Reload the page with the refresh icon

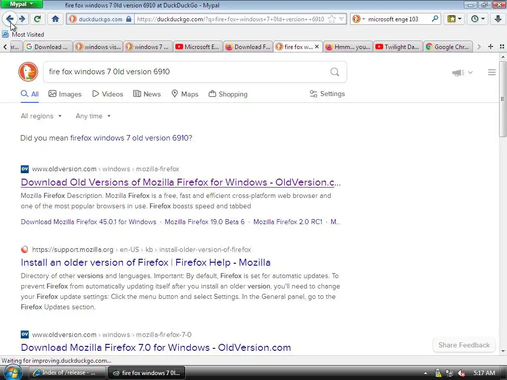[x=37, y=19]
